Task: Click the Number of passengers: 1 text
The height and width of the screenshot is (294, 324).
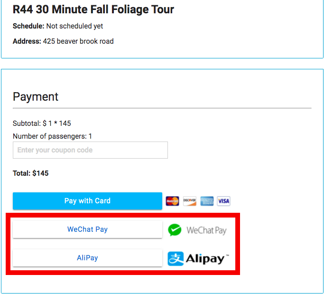Action: point(52,136)
